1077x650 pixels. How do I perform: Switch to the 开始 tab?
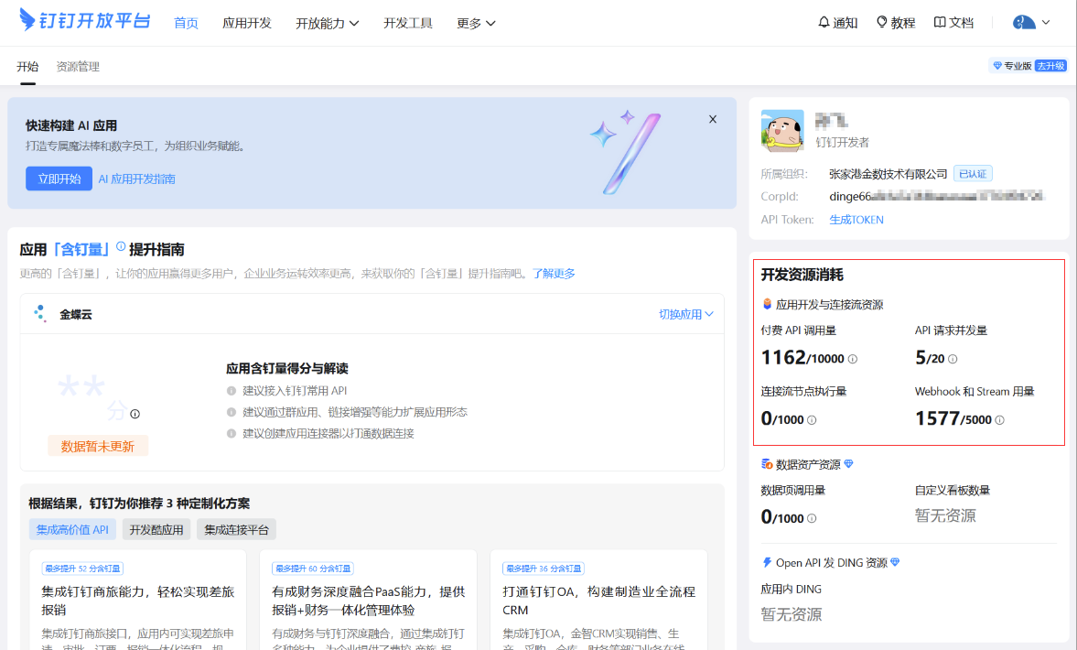pos(27,67)
